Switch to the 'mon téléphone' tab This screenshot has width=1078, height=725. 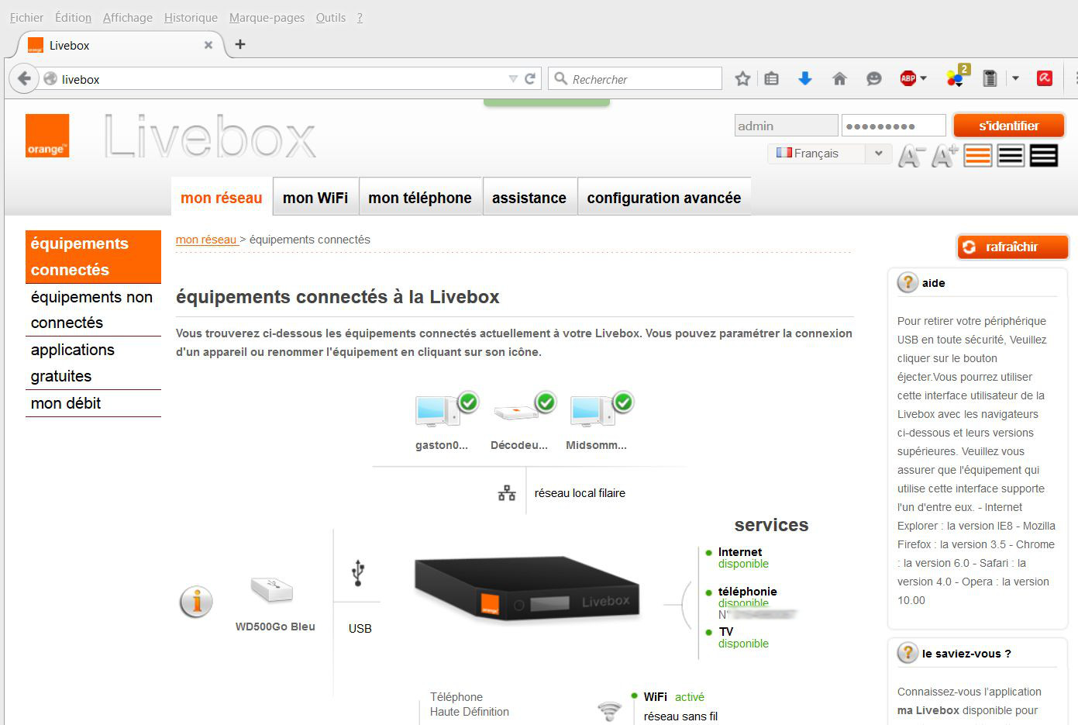coord(420,197)
